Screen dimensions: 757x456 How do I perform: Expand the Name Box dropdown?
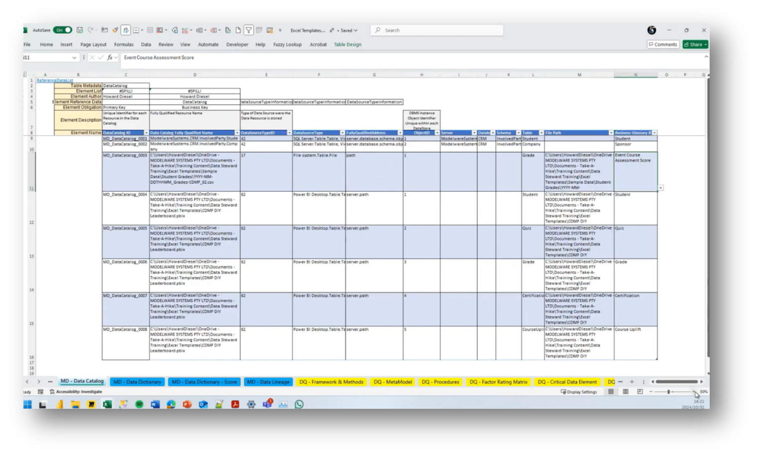click(74, 58)
